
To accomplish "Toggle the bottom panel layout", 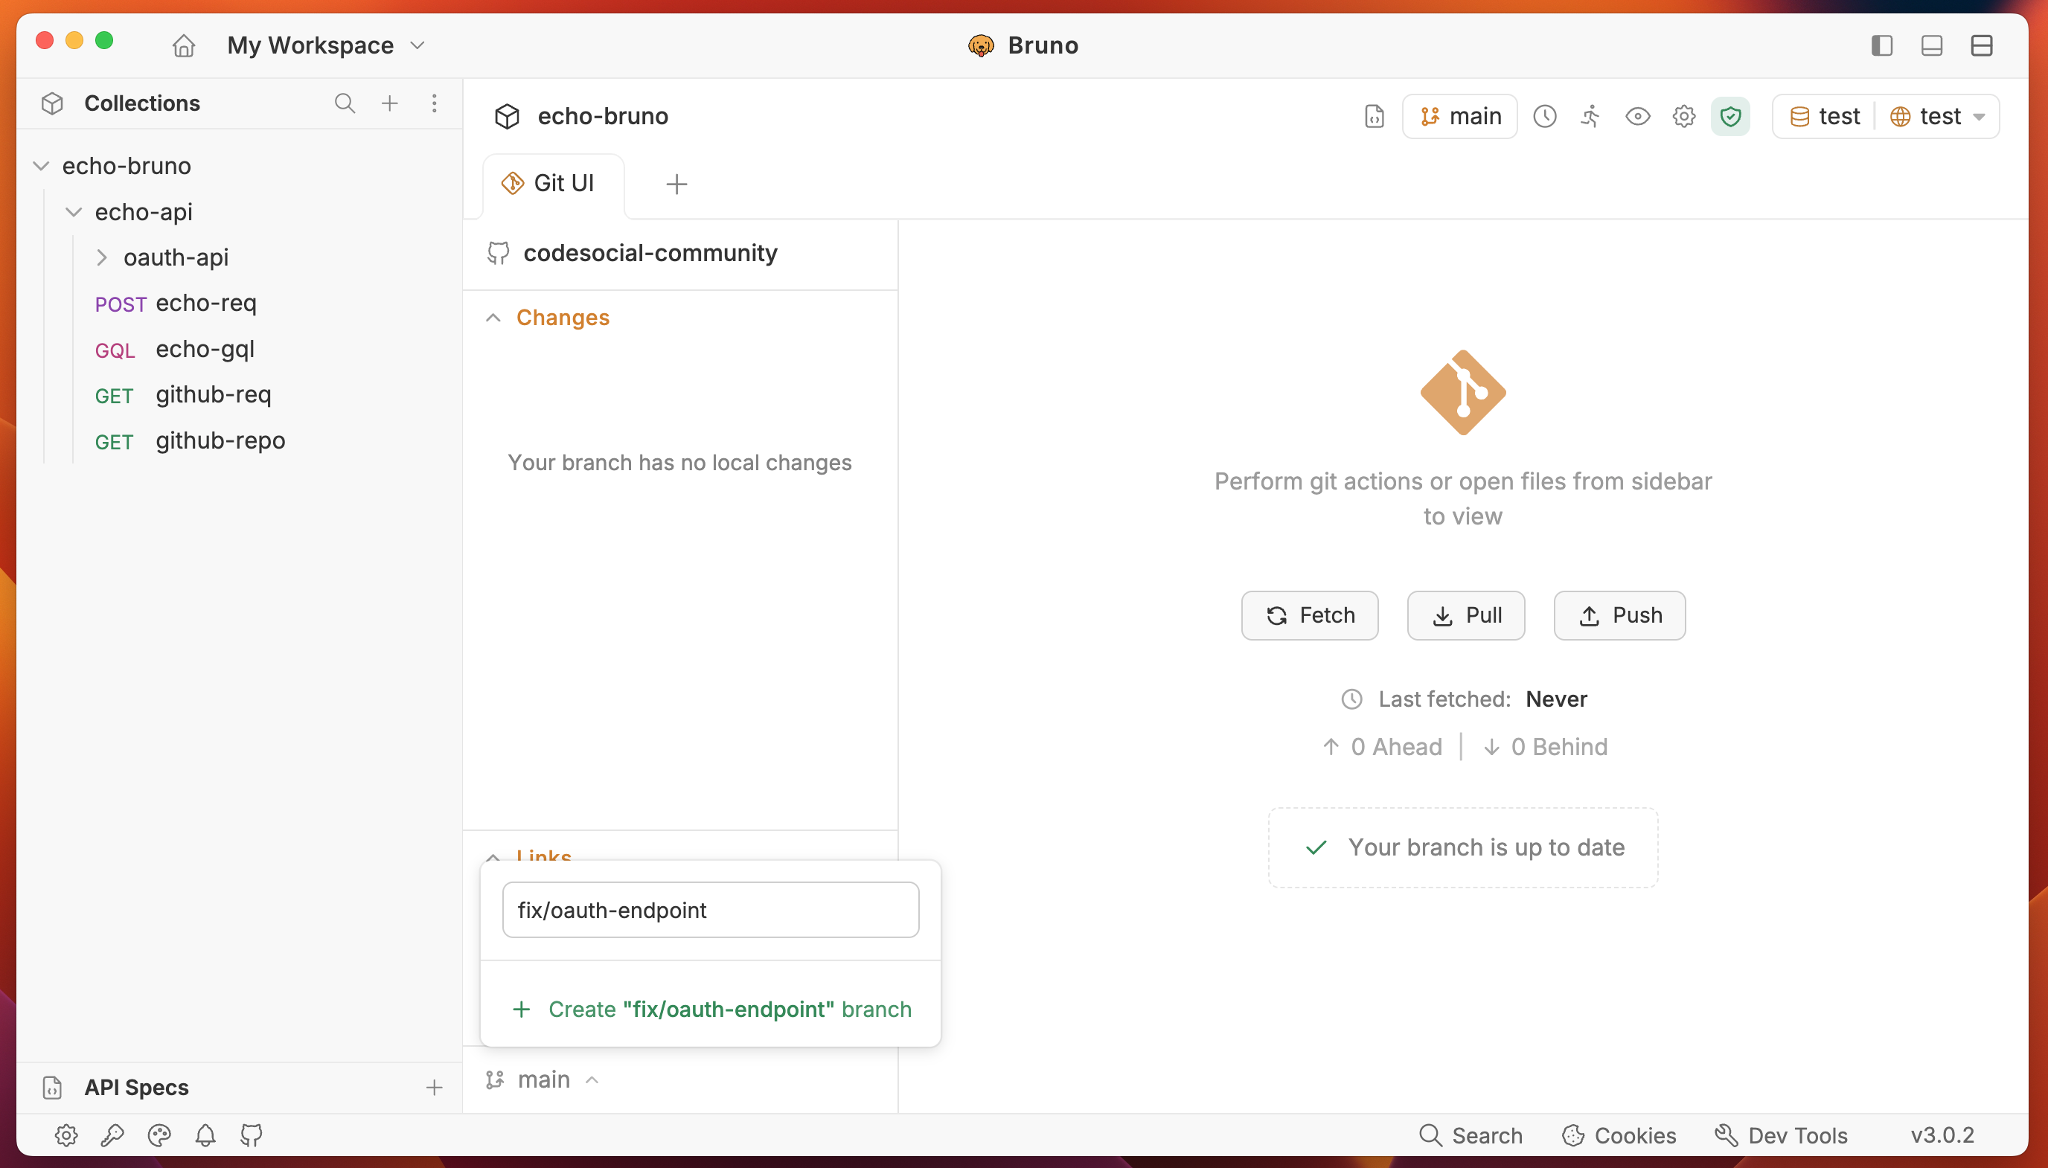I will (x=1932, y=45).
